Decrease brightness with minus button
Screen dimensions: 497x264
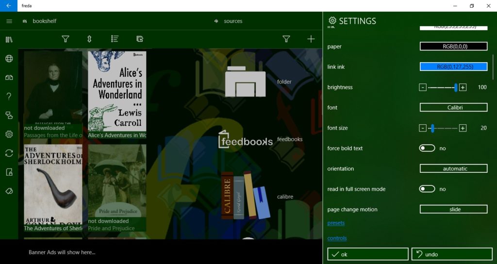pyautogui.click(x=423, y=87)
